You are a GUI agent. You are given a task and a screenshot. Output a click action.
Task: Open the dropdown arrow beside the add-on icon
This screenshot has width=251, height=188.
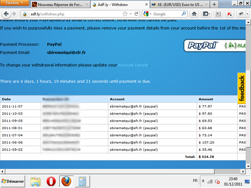(247, 14)
